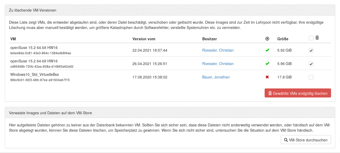Open owner profile Bauer, Jonathan
Screen dimensions: 340x153
[x=216, y=77]
